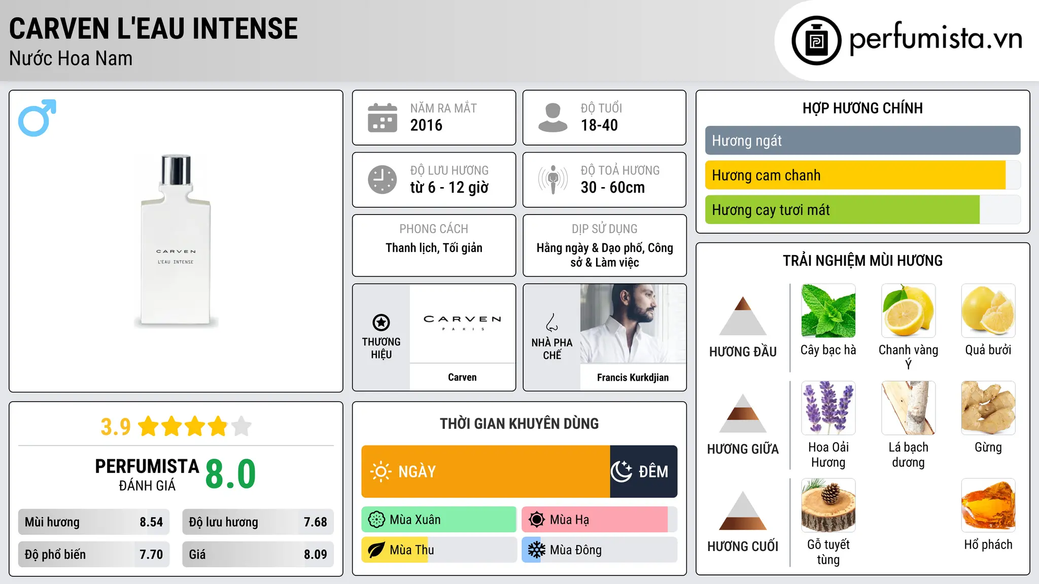Click the Hương cay tươi mát accord bar

(862, 209)
